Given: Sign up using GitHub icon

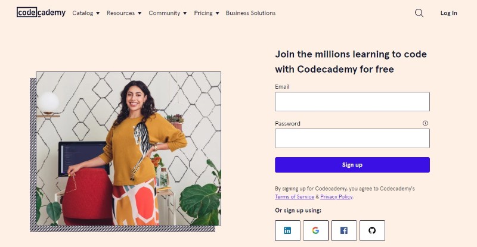Looking at the screenshot, I should point(372,230).
